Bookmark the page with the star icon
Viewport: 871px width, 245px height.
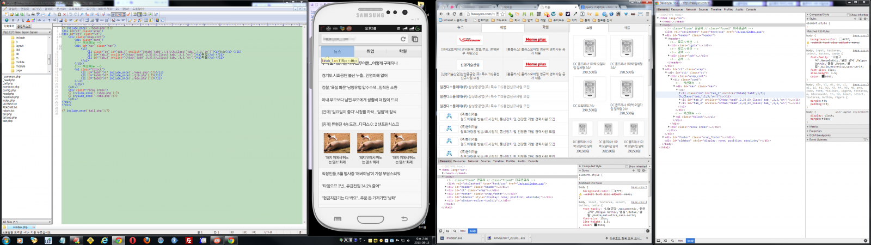[502, 14]
